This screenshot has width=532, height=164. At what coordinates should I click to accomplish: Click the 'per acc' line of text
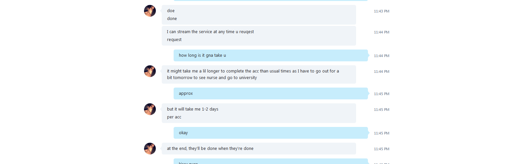(174, 117)
